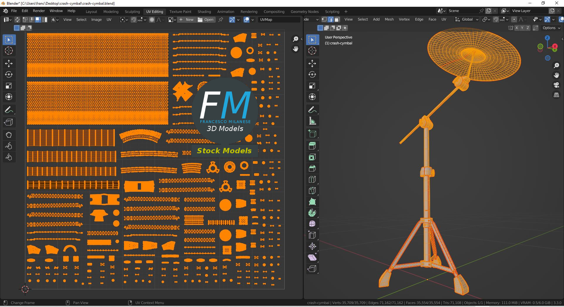Add a new workspace tab
This screenshot has width=564, height=307.
click(x=346, y=12)
